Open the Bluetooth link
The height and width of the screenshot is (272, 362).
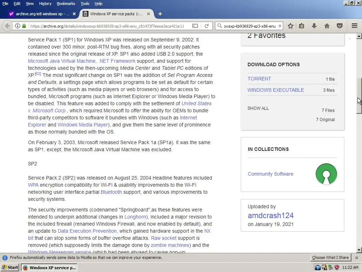pos(111,192)
